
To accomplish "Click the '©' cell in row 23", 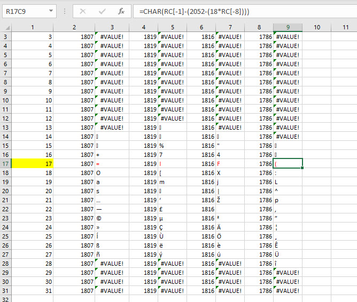I will [112, 218].
